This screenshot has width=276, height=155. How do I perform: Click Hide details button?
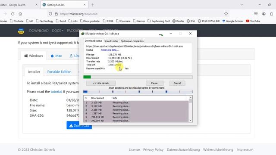(100, 83)
